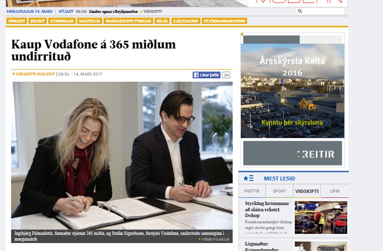This screenshot has width=383, height=251.
Task: Click the like count bubble showing 24
Action: [226, 75]
